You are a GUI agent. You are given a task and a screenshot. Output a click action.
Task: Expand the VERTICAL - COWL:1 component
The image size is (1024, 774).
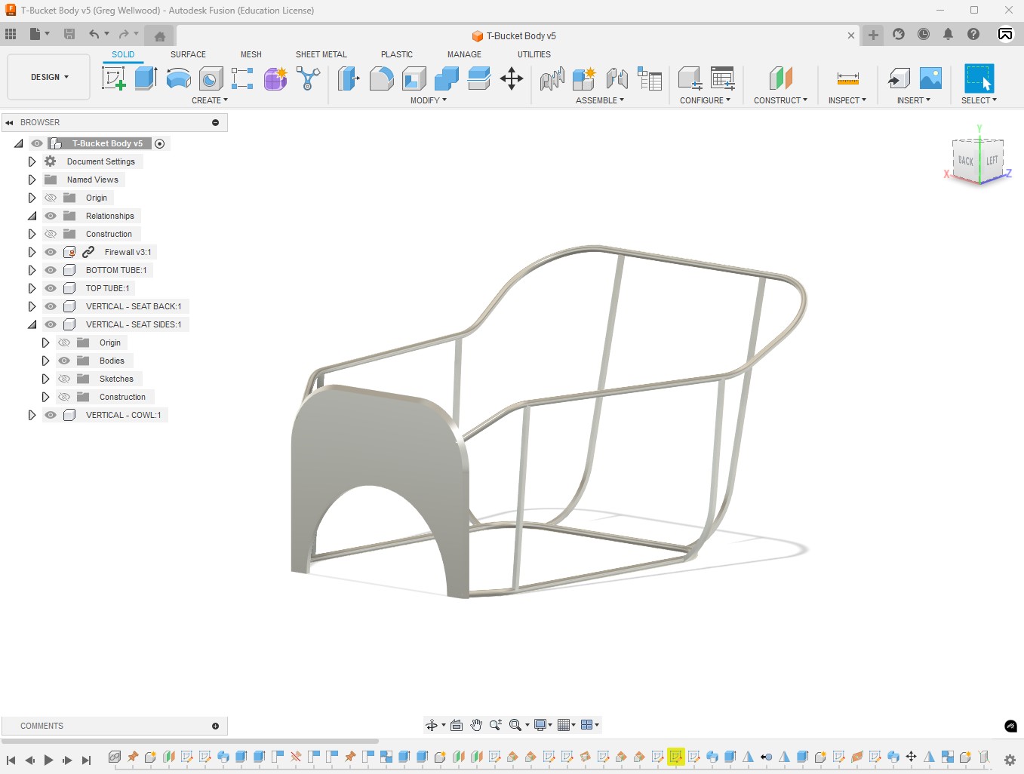click(x=32, y=415)
